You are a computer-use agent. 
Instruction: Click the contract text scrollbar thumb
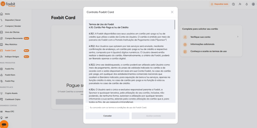pos(175,25)
